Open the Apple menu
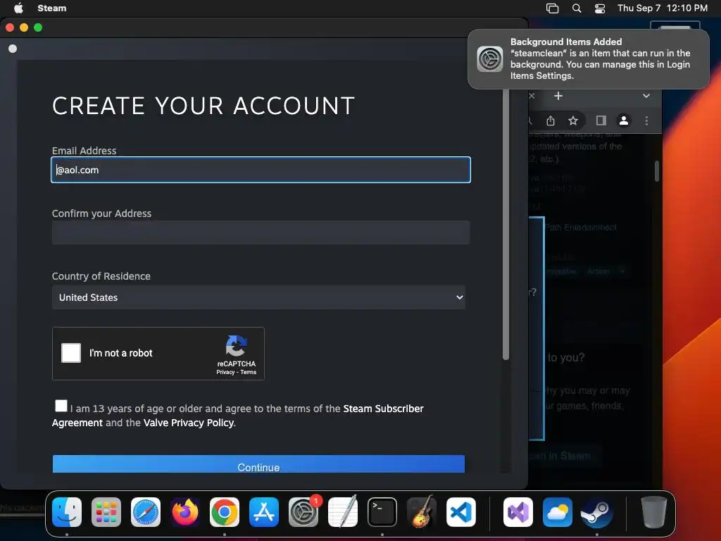Screen dimensions: 721x541 (18, 8)
